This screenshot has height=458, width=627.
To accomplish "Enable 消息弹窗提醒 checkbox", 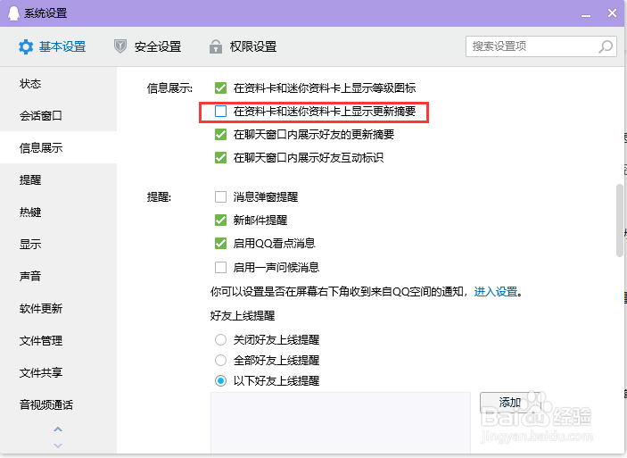I will pyautogui.click(x=220, y=196).
